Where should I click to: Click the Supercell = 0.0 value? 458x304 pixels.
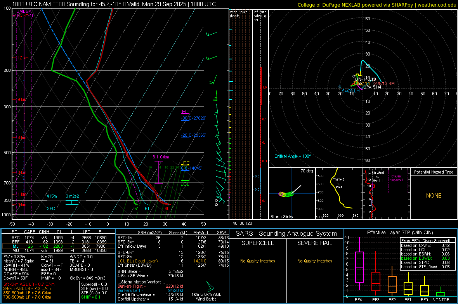tap(94, 284)
